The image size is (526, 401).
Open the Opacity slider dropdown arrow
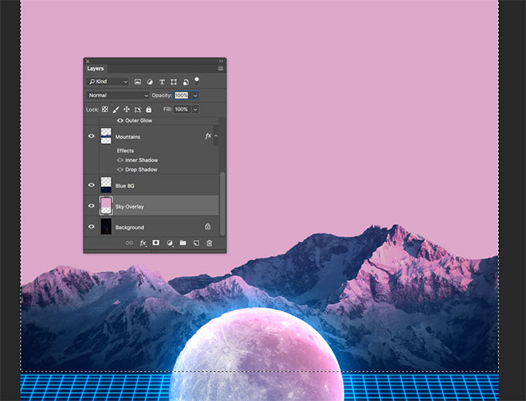(x=195, y=95)
